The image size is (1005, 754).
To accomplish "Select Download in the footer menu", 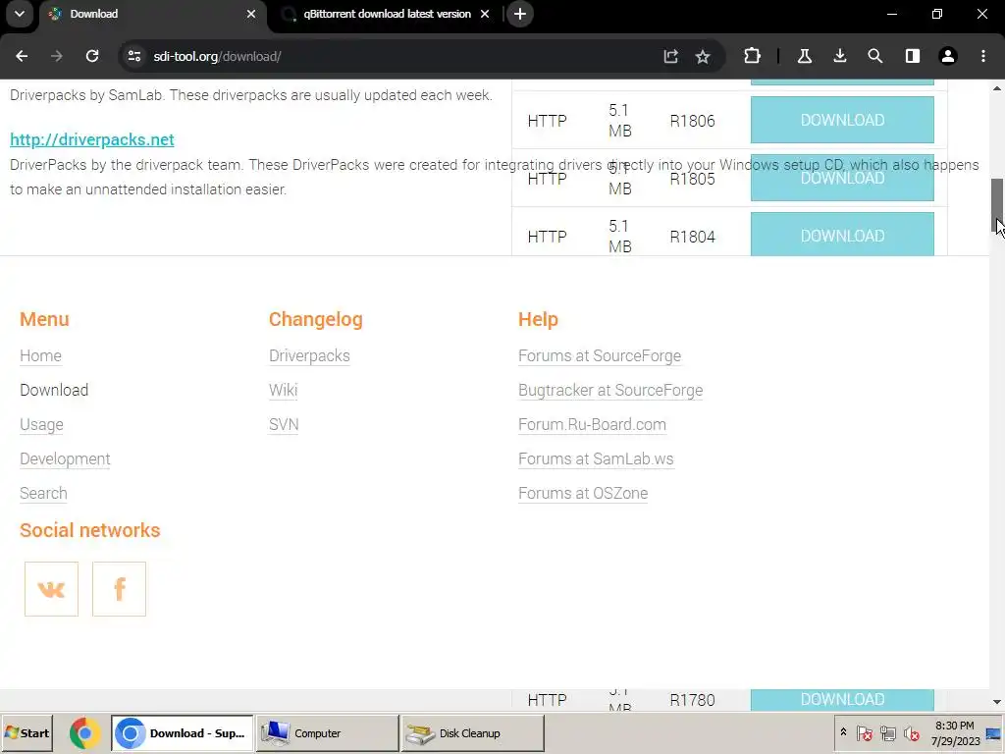I will 54,391.
